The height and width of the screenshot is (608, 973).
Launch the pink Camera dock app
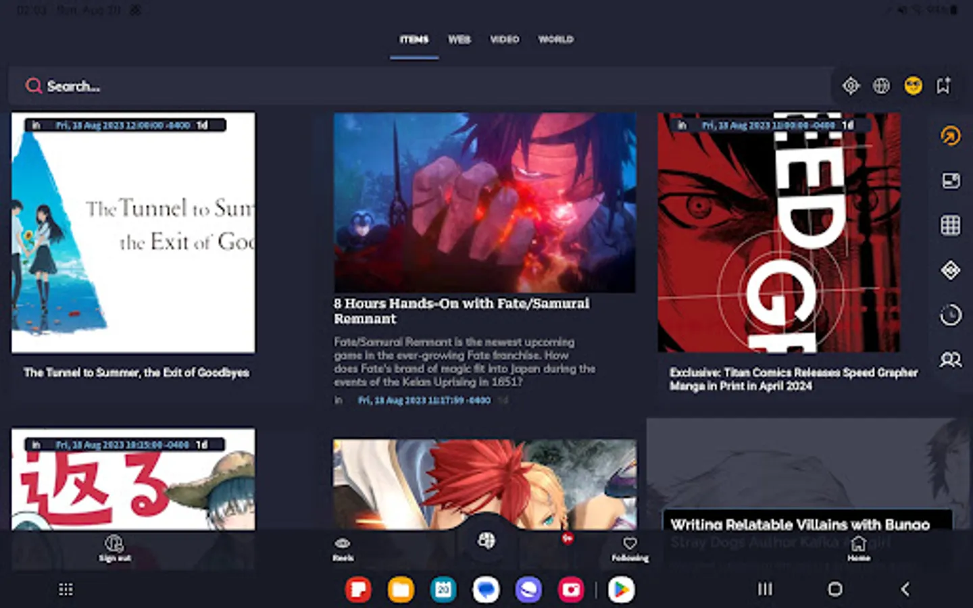[x=571, y=590]
